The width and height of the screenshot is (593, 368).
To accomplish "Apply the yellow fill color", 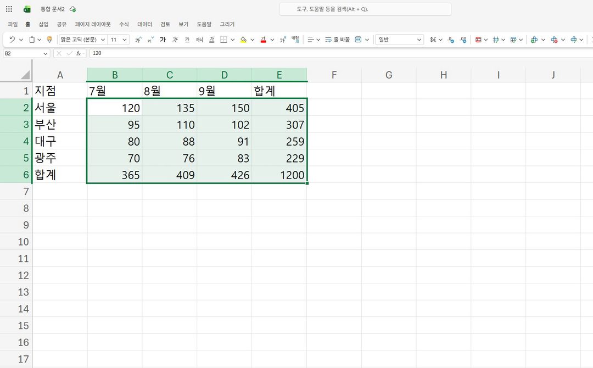I will click(244, 40).
